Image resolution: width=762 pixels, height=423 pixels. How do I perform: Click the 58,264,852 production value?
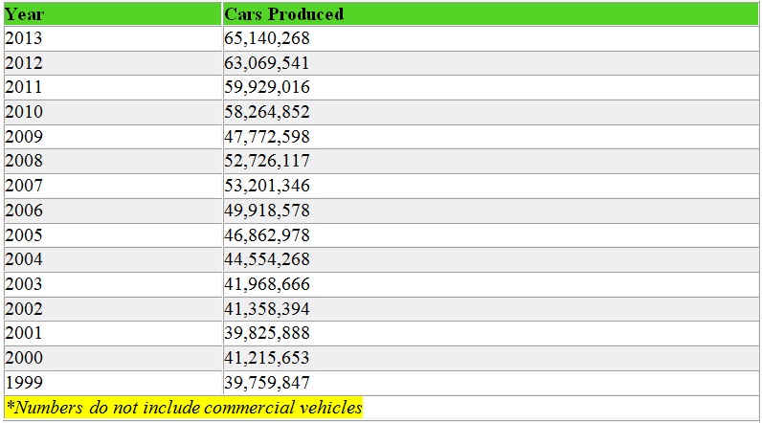(267, 112)
